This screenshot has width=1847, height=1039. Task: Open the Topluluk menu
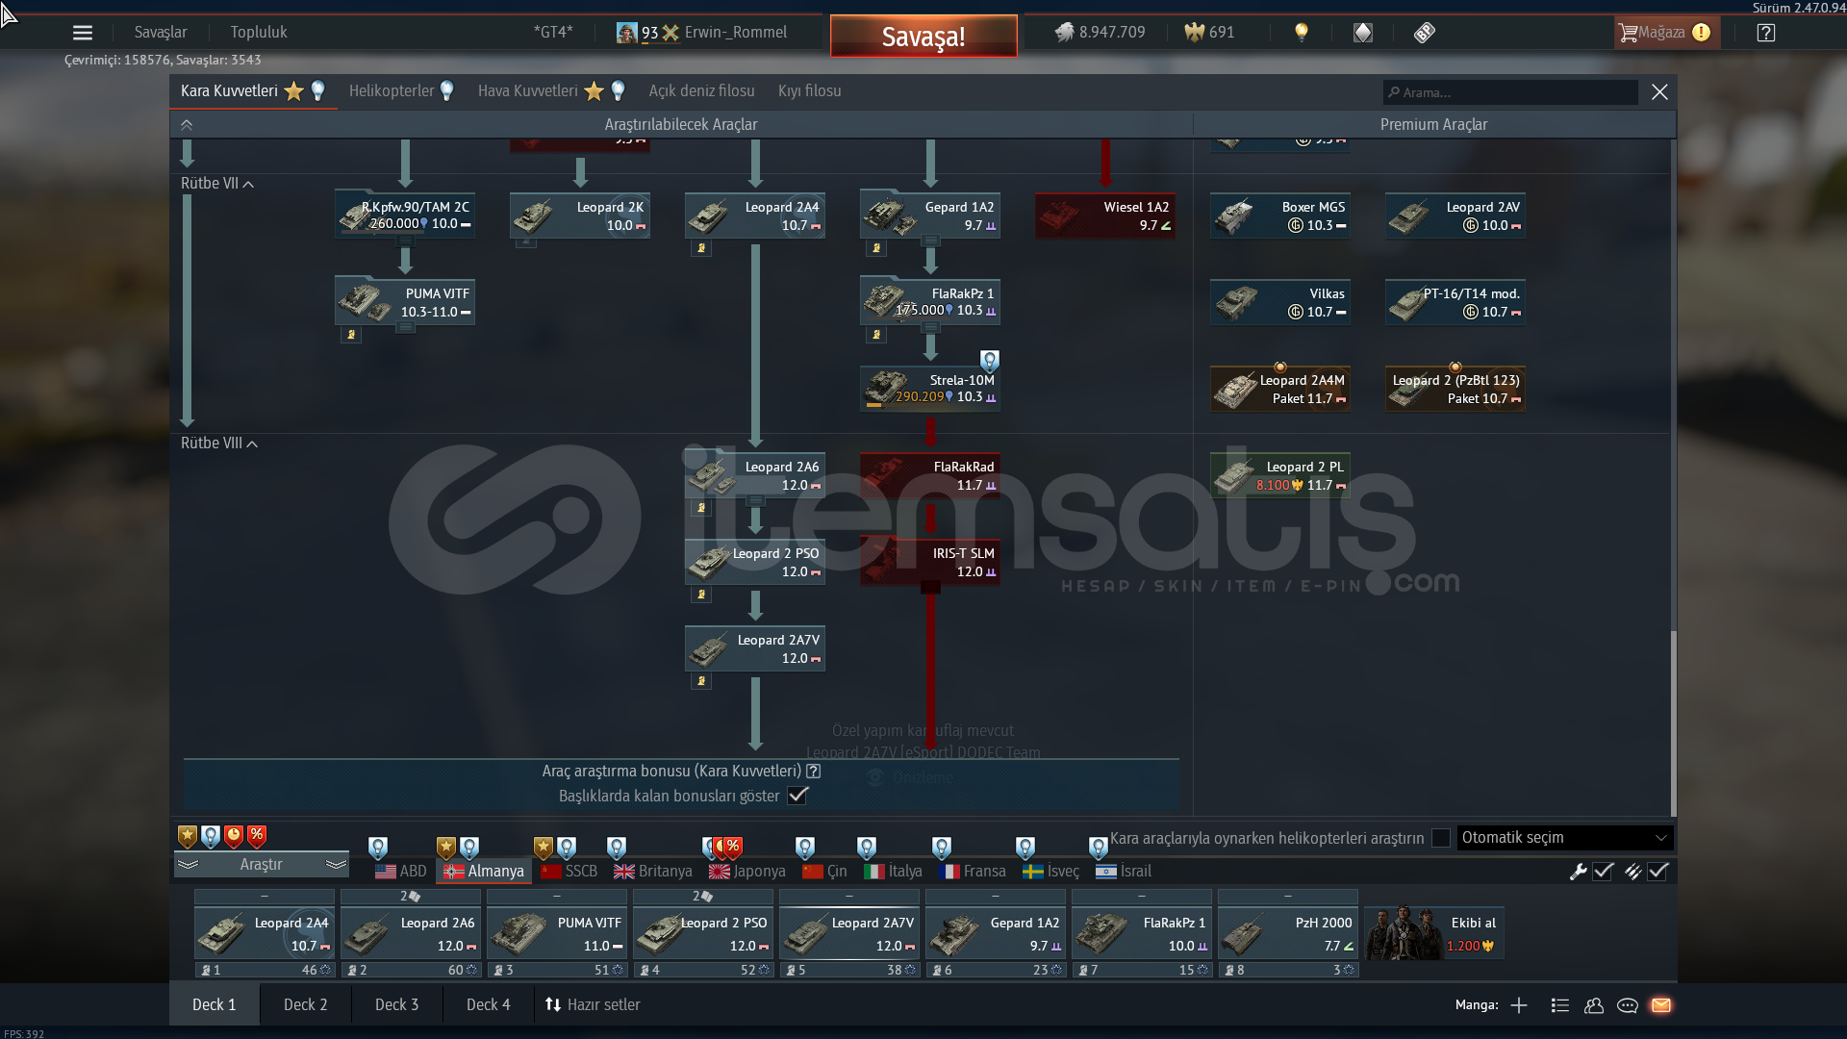pos(259,33)
